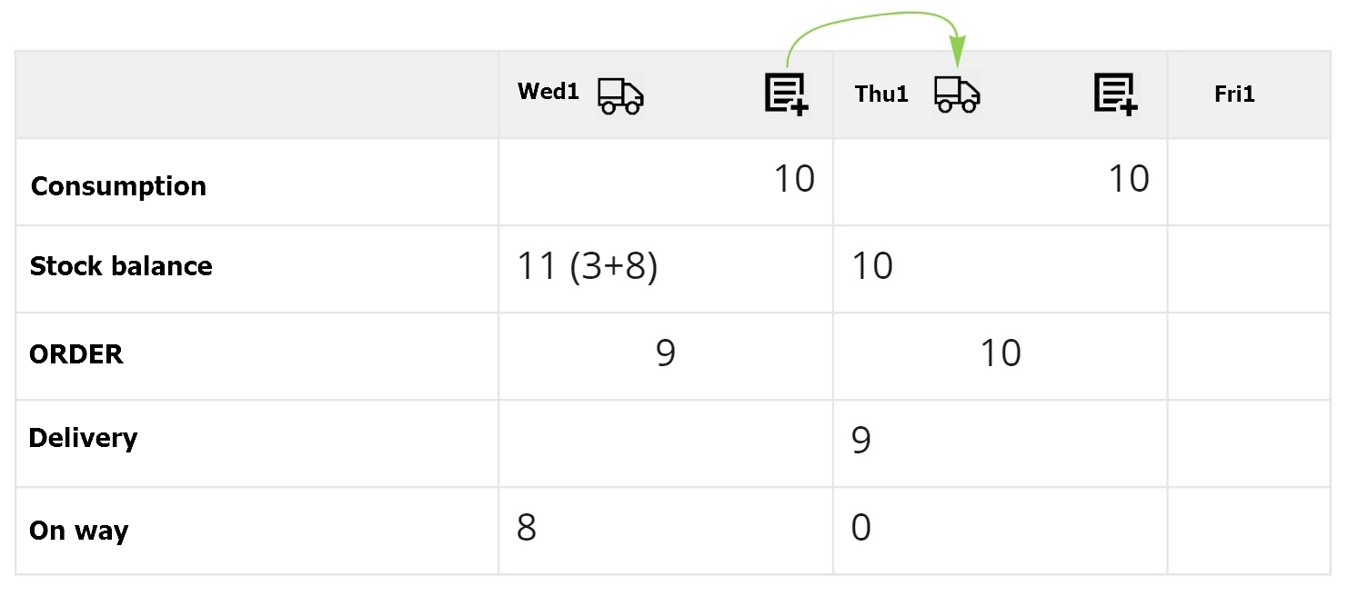Select the Wed1 column header label
This screenshot has width=1348, height=596.
point(548,92)
